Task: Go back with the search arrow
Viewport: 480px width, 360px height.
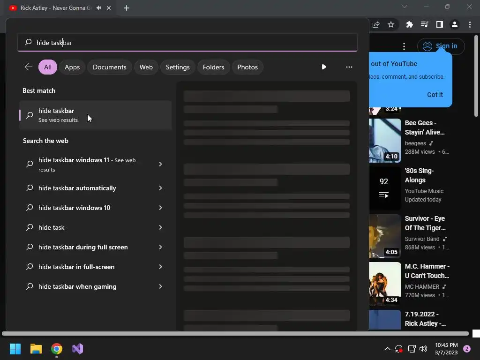Action: [29, 67]
